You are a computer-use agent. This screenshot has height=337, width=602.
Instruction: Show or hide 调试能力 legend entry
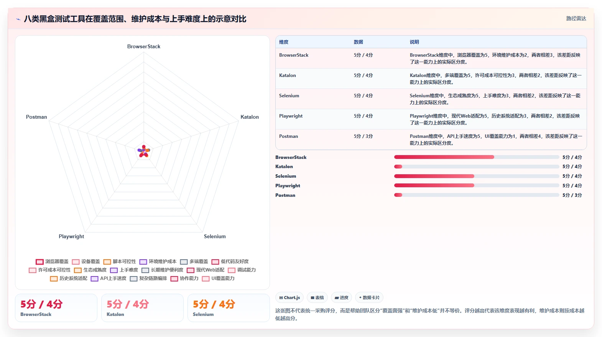242,270
